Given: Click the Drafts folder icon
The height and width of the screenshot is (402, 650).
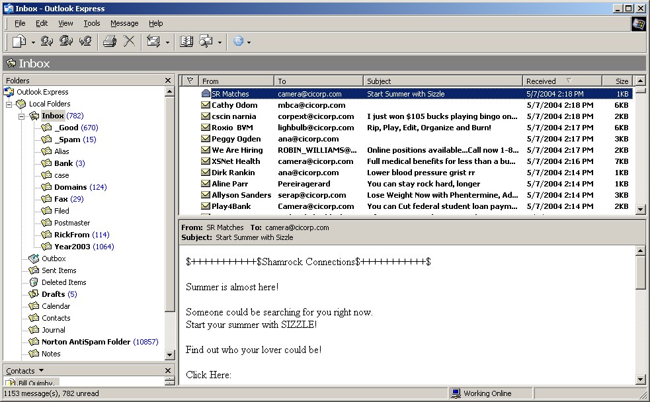Looking at the screenshot, I should click(x=34, y=294).
